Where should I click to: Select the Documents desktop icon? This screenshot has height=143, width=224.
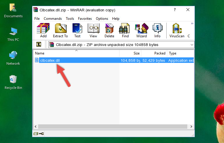13,10
